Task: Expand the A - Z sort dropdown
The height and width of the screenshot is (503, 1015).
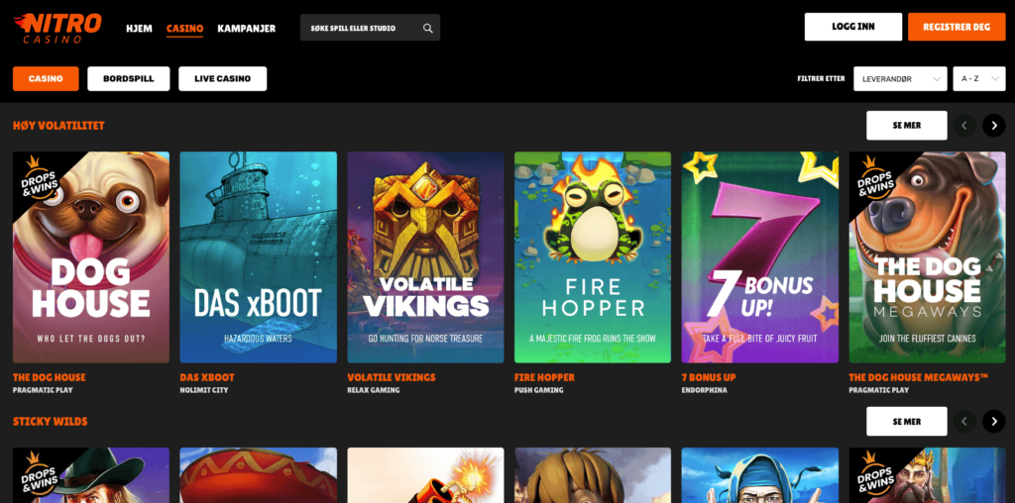Action: click(979, 79)
